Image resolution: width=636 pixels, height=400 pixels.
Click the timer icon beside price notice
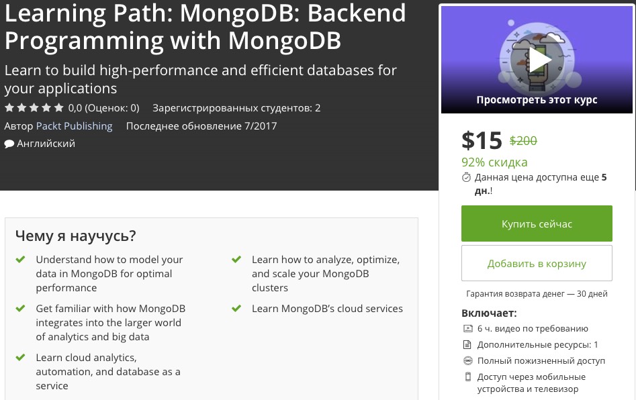pyautogui.click(x=467, y=178)
